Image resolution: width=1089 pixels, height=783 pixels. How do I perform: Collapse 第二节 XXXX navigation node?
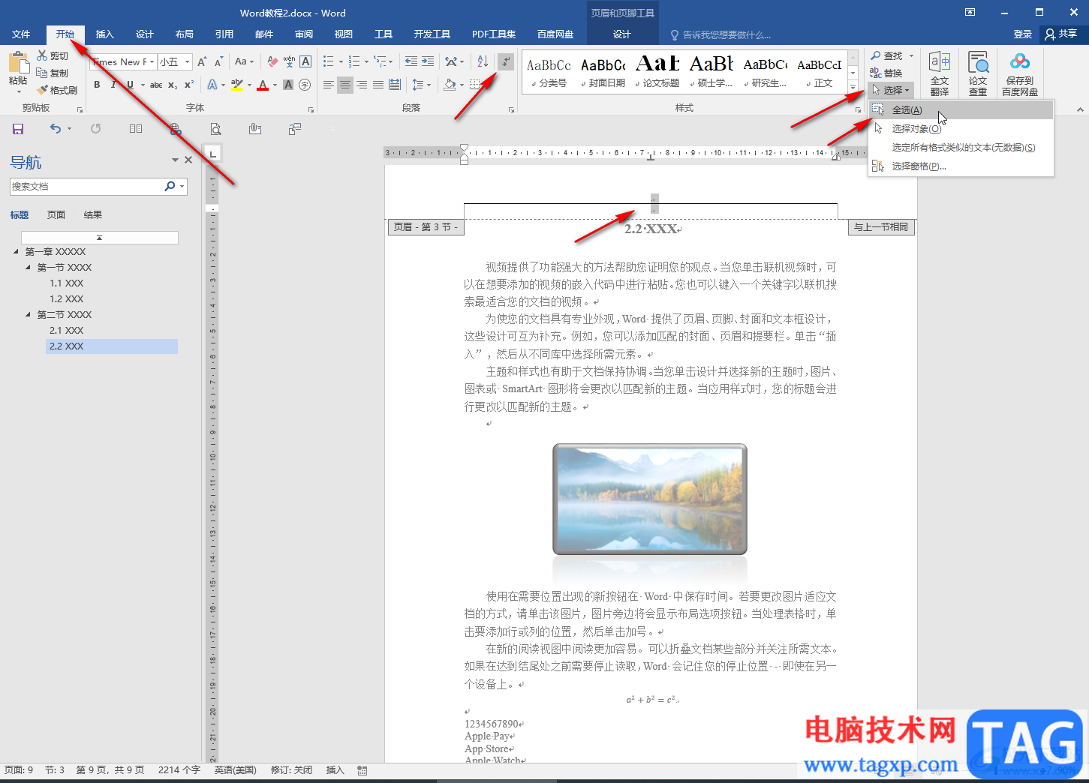29,315
